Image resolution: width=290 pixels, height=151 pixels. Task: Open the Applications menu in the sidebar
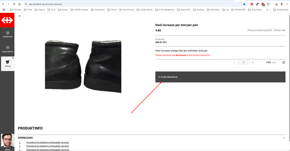pos(8,49)
